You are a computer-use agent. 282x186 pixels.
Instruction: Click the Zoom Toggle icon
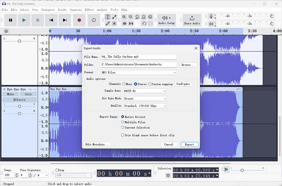pyautogui.click(x=150, y=17)
